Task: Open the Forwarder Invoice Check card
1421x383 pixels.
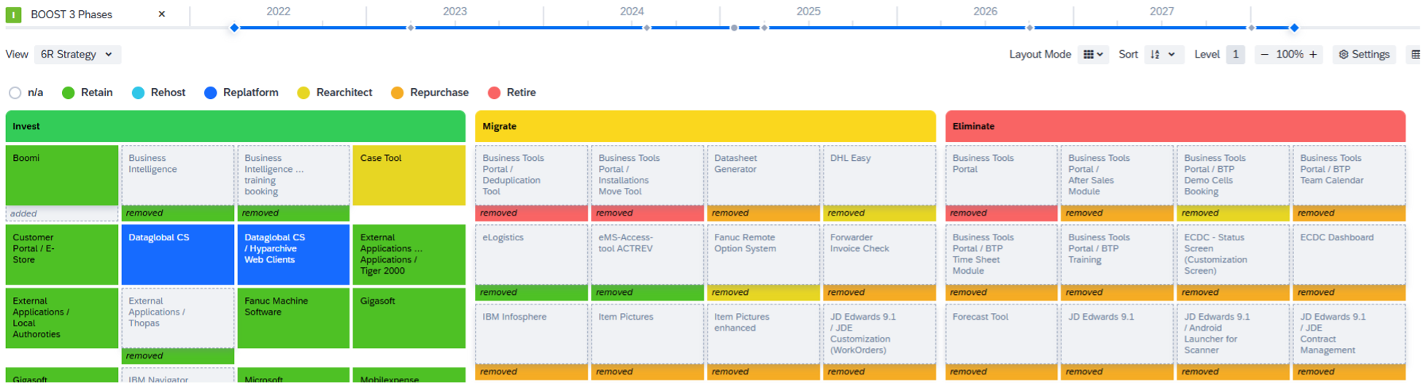Action: pos(879,255)
